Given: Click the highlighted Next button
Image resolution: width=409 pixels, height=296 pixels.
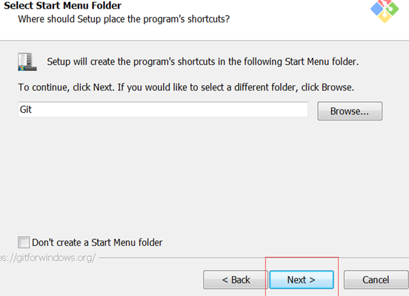Looking at the screenshot, I should [301, 280].
